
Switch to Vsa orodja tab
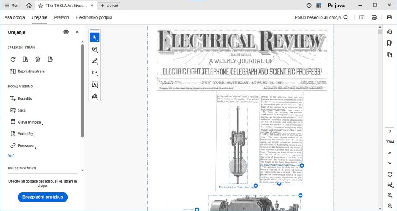click(x=15, y=17)
